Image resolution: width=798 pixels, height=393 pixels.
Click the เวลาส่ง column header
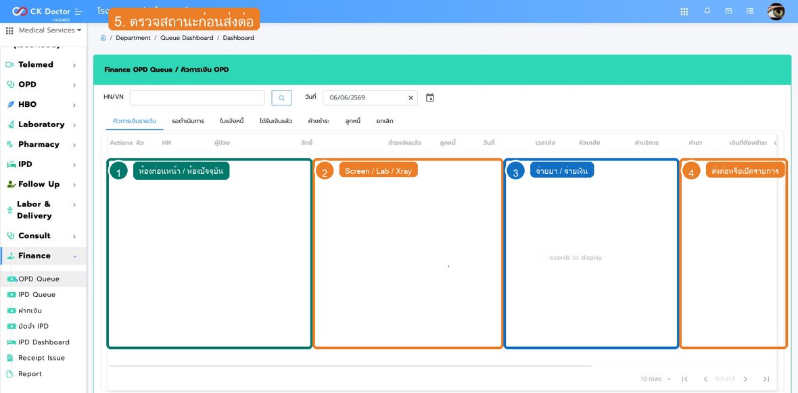(x=545, y=143)
